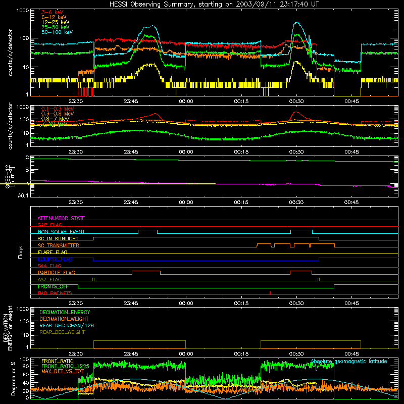This screenshot has height=404, width=404.
Task: Click the green 7-20 MeV legend label
Action: click(x=55, y=124)
